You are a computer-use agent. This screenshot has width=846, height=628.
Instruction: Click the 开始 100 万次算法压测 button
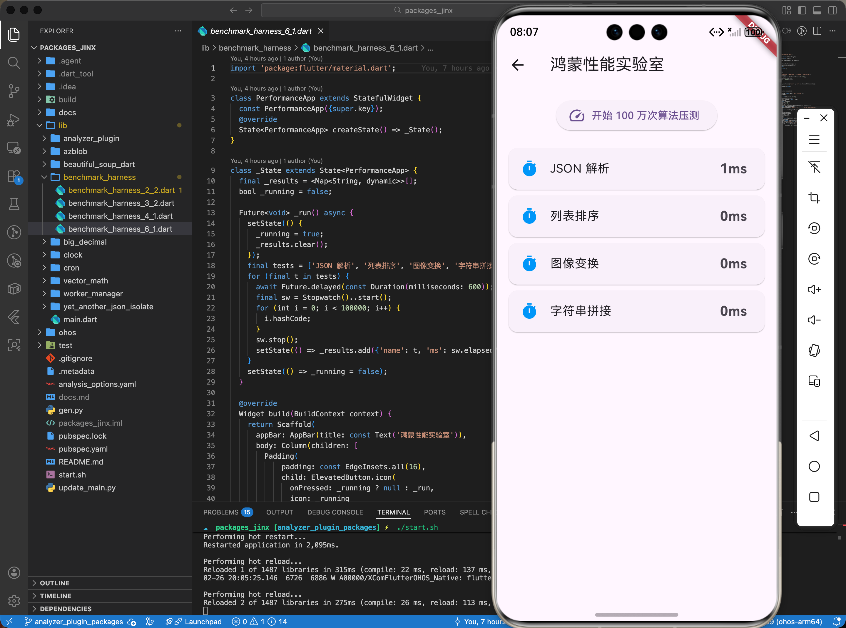[x=636, y=116]
